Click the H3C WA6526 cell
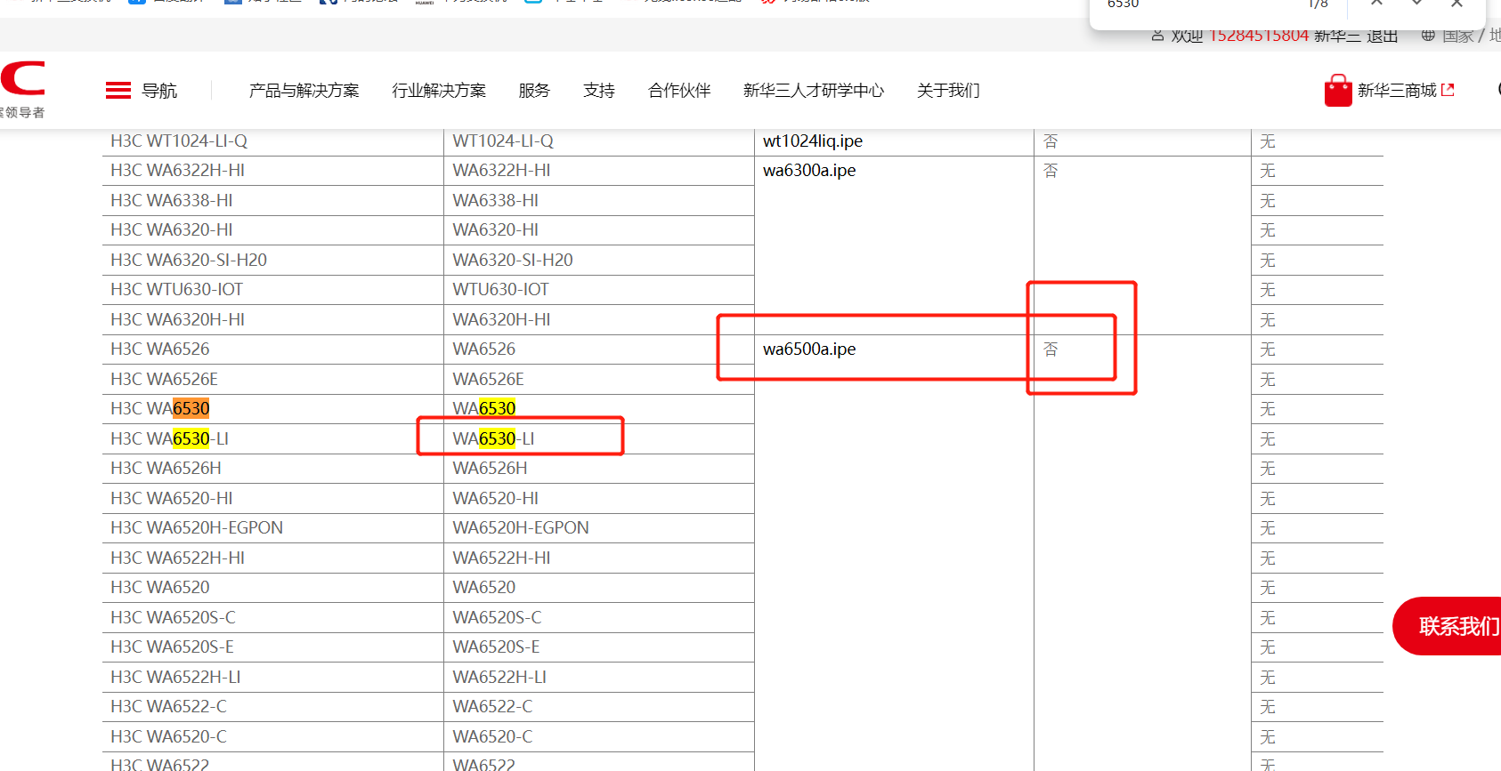This screenshot has width=1501, height=771. tap(160, 349)
